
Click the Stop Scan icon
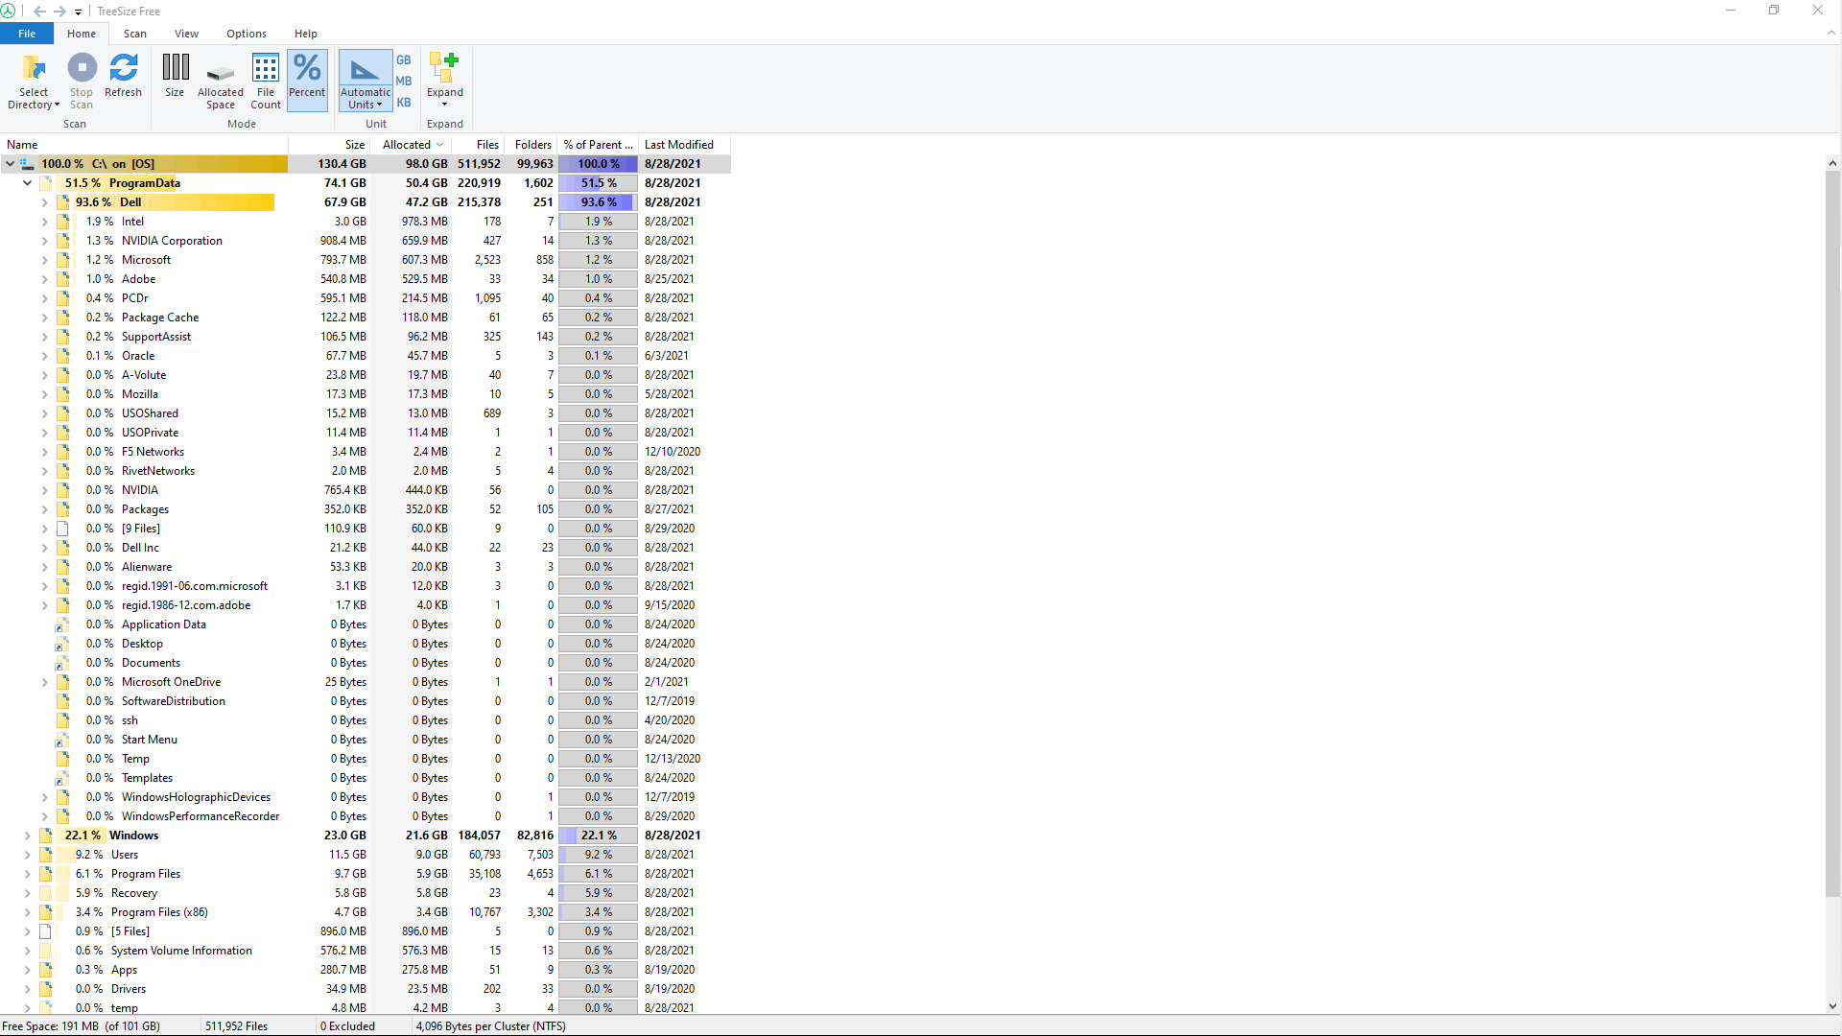coord(82,67)
